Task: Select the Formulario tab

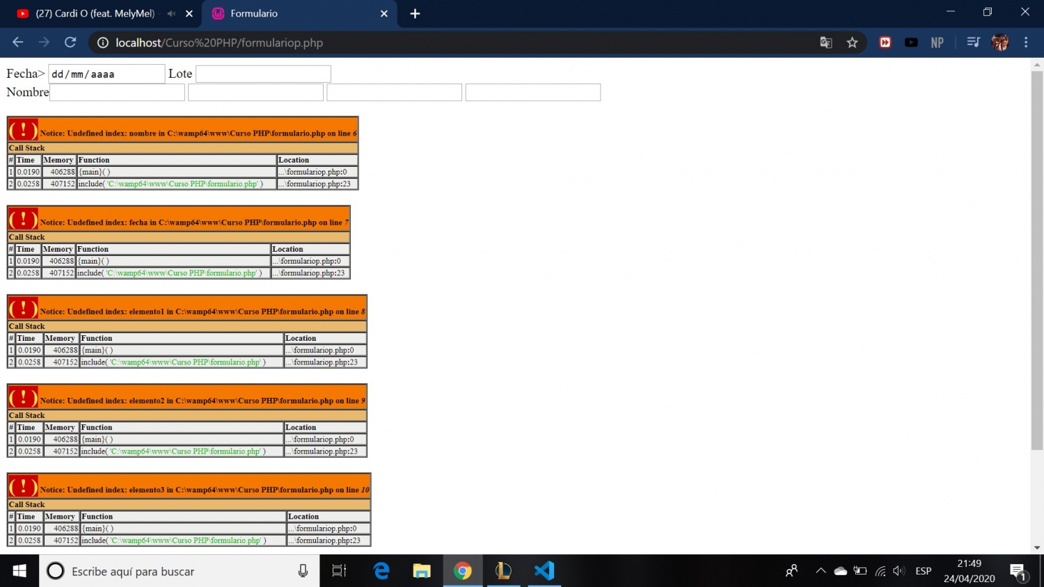Action: 299,13
